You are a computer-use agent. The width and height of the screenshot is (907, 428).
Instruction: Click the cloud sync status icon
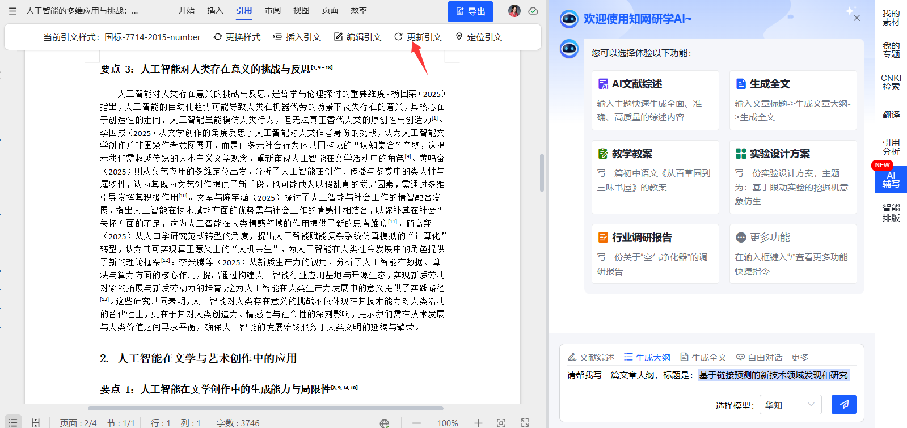click(x=533, y=11)
